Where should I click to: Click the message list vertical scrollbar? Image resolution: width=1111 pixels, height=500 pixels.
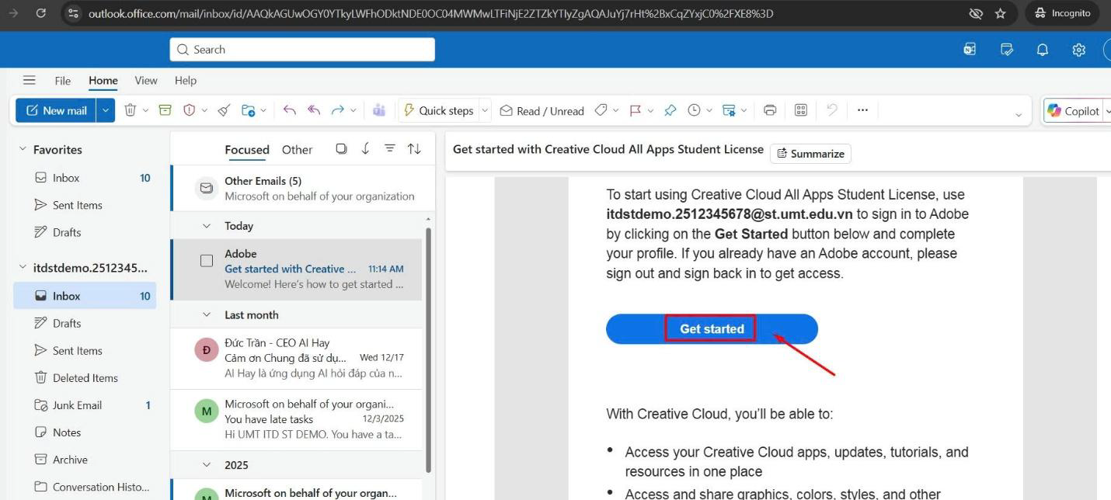point(428,349)
